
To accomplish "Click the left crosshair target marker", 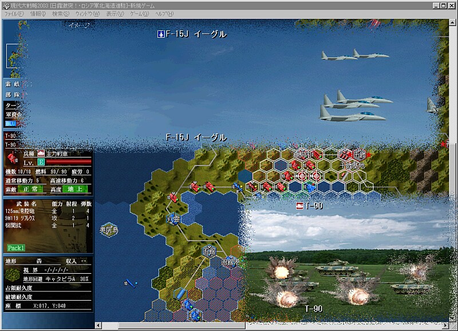I will click(x=302, y=176).
